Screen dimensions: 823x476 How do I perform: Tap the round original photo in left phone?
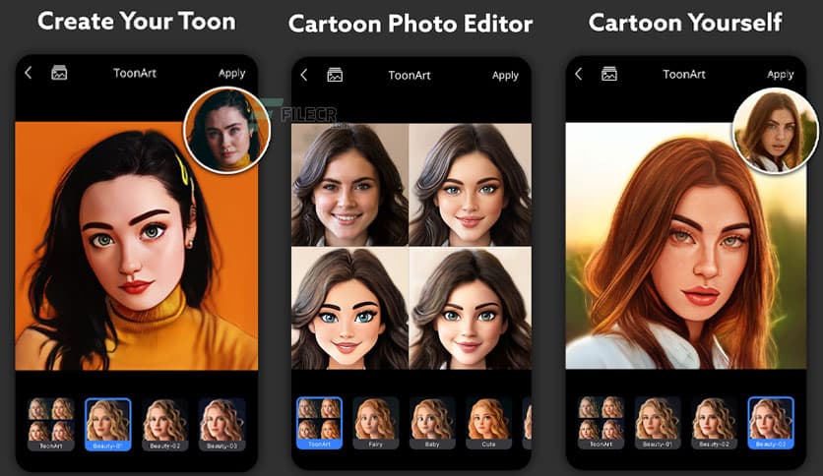(226, 129)
